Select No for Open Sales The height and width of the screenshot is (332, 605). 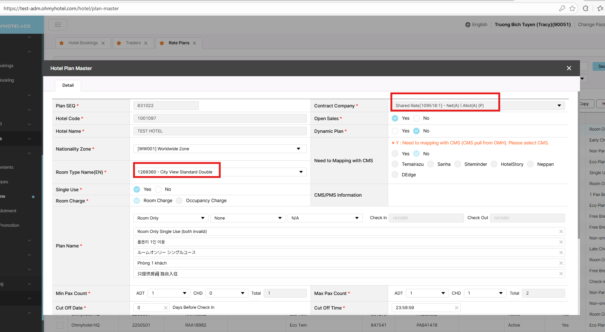(x=417, y=118)
